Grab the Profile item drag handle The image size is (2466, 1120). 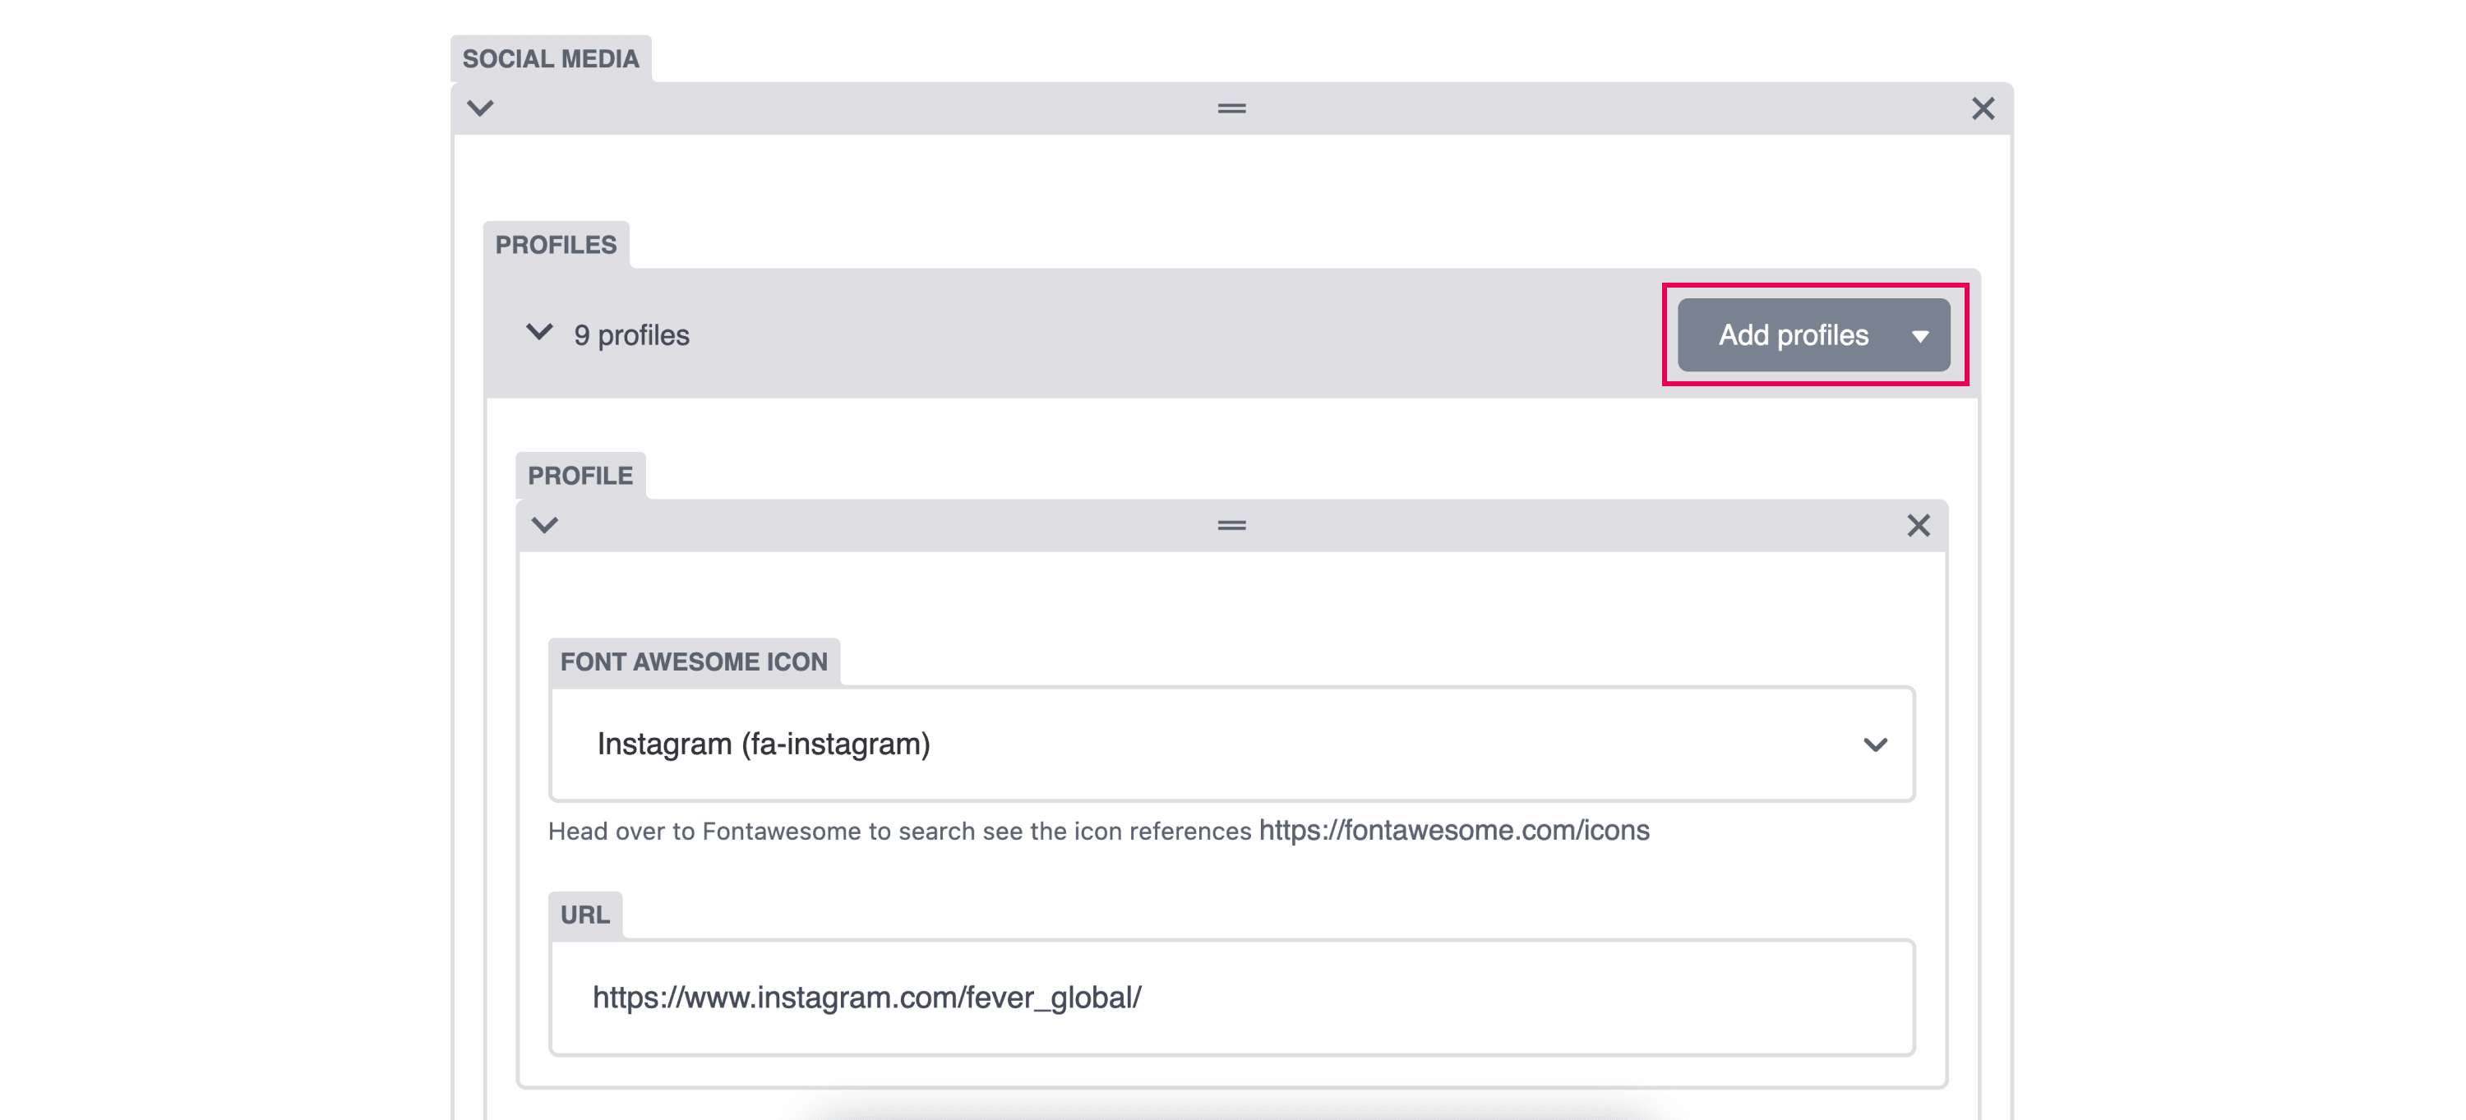1231,524
